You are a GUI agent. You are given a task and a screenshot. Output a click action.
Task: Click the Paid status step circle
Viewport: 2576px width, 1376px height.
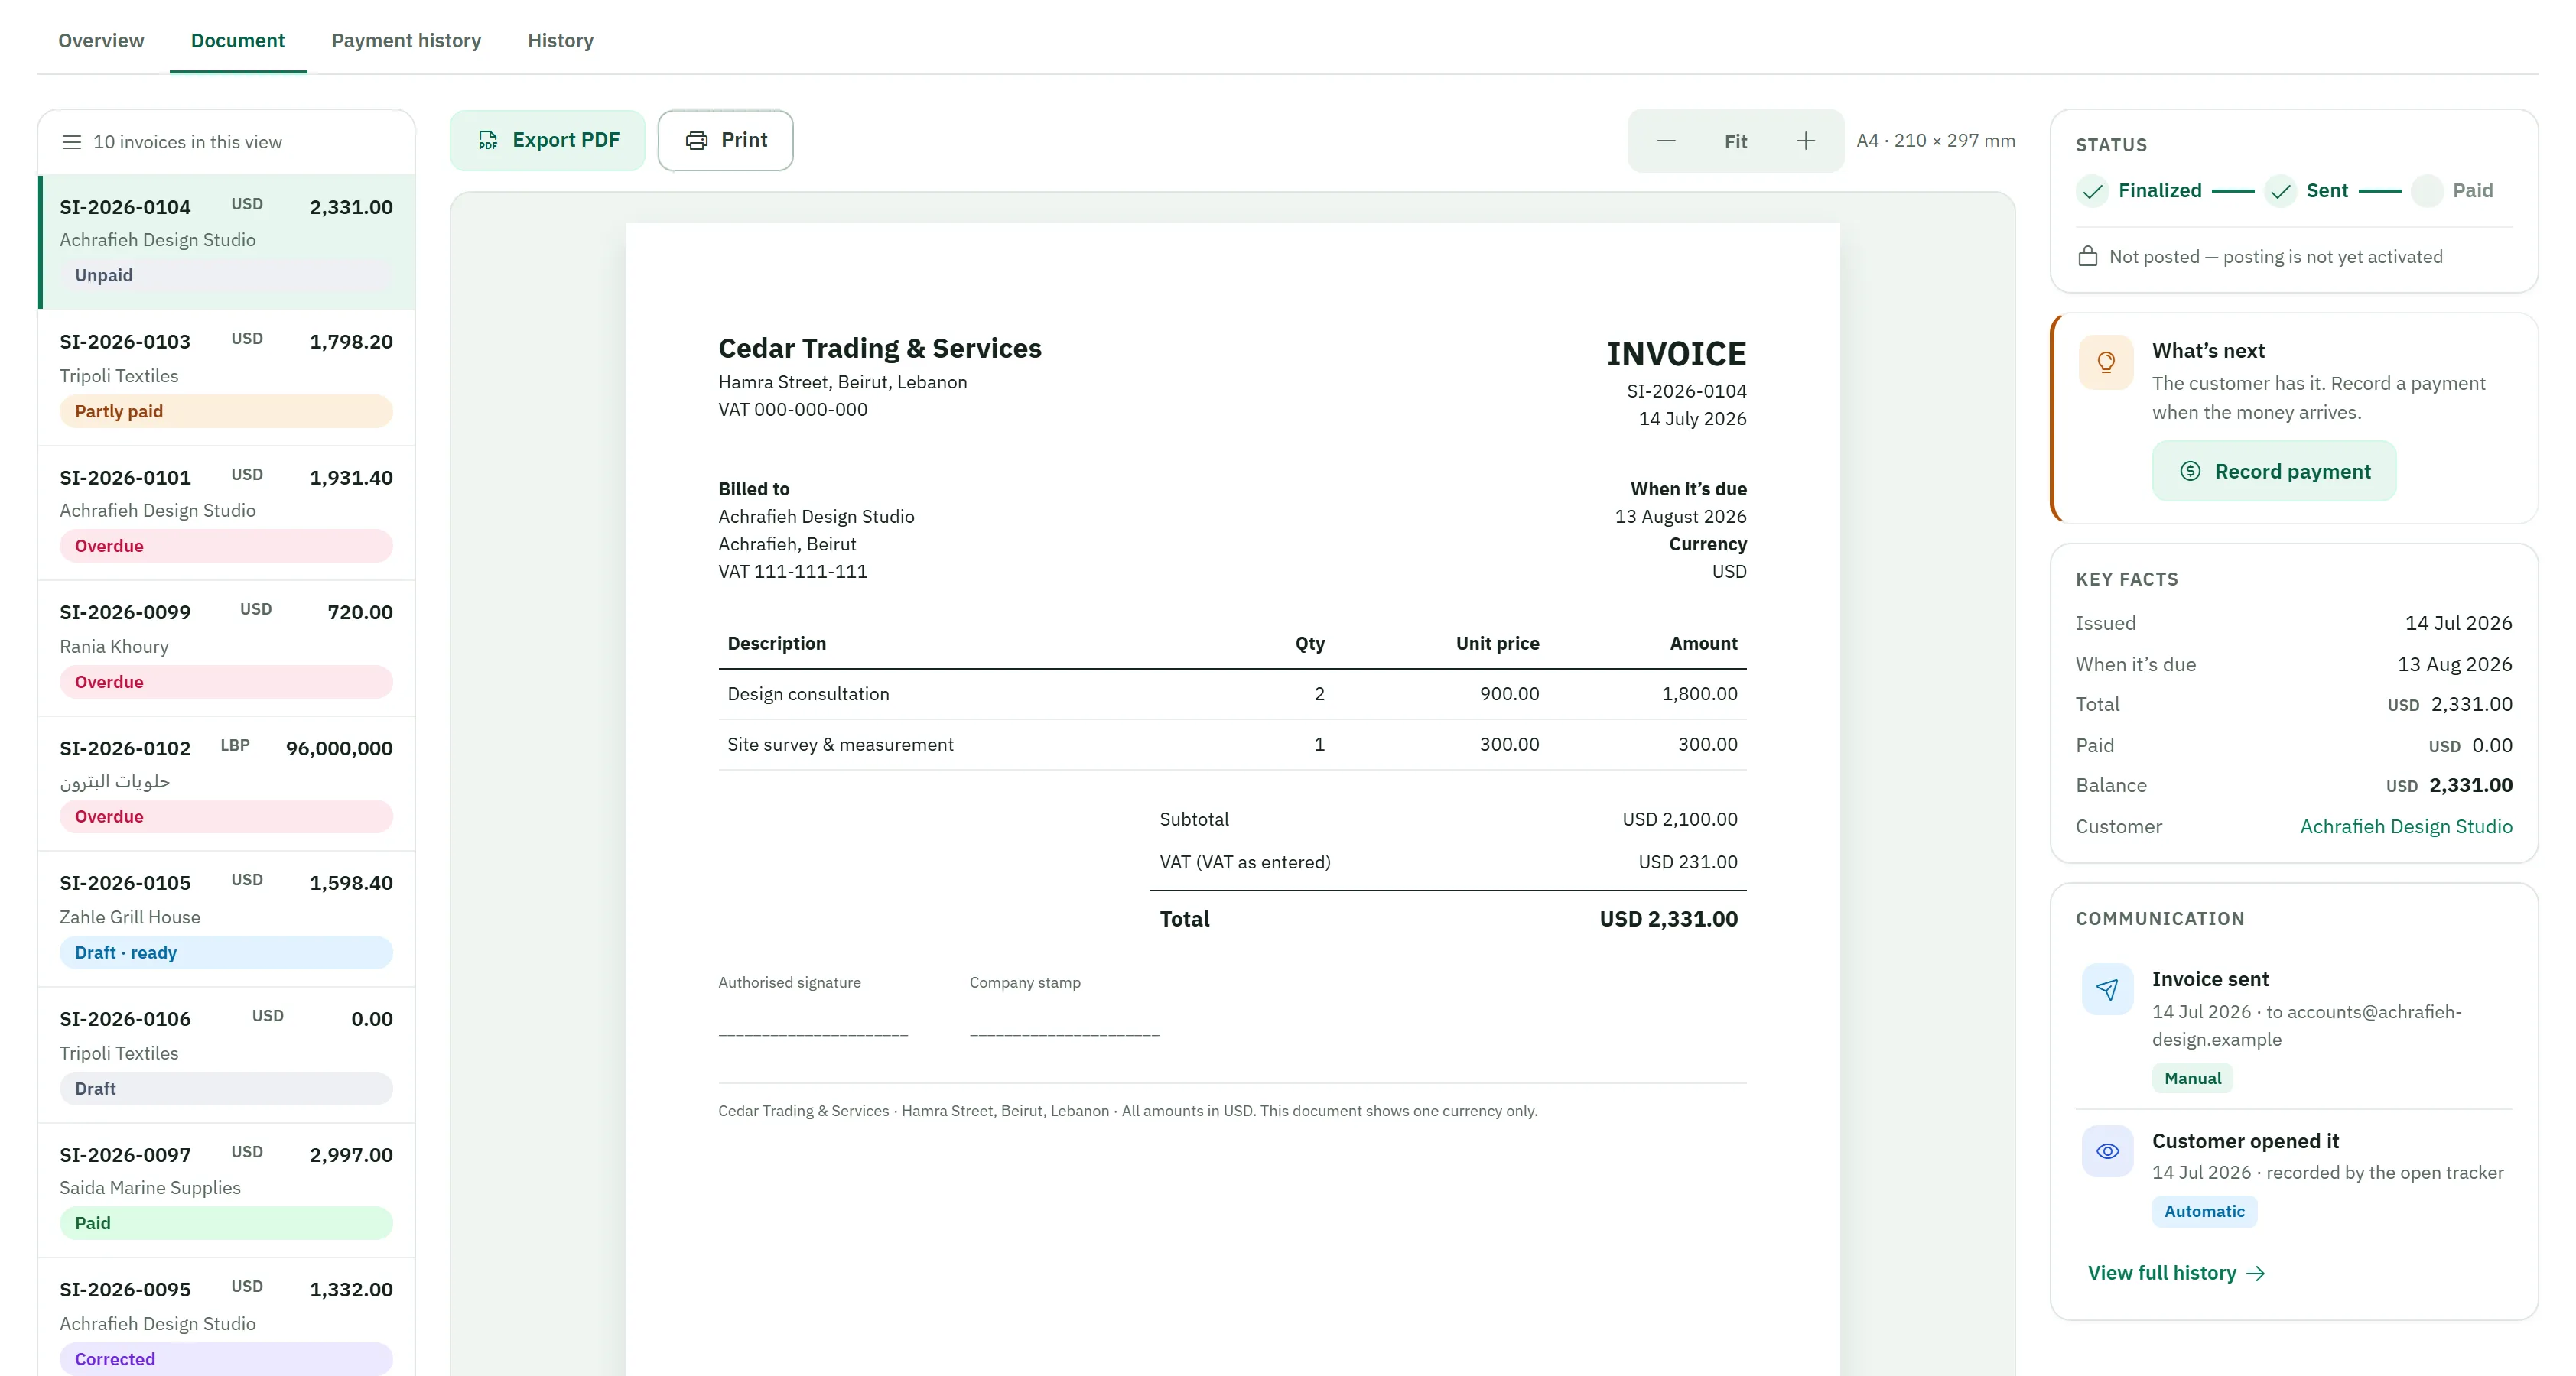click(2427, 191)
